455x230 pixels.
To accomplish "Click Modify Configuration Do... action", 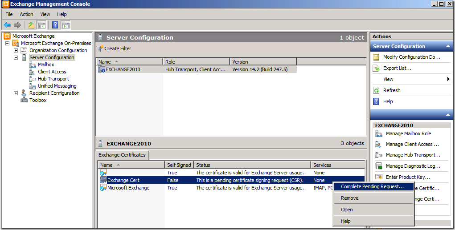I will (412, 57).
